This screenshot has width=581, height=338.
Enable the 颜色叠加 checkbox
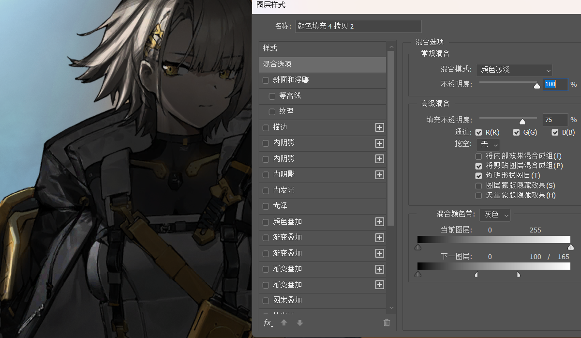266,222
